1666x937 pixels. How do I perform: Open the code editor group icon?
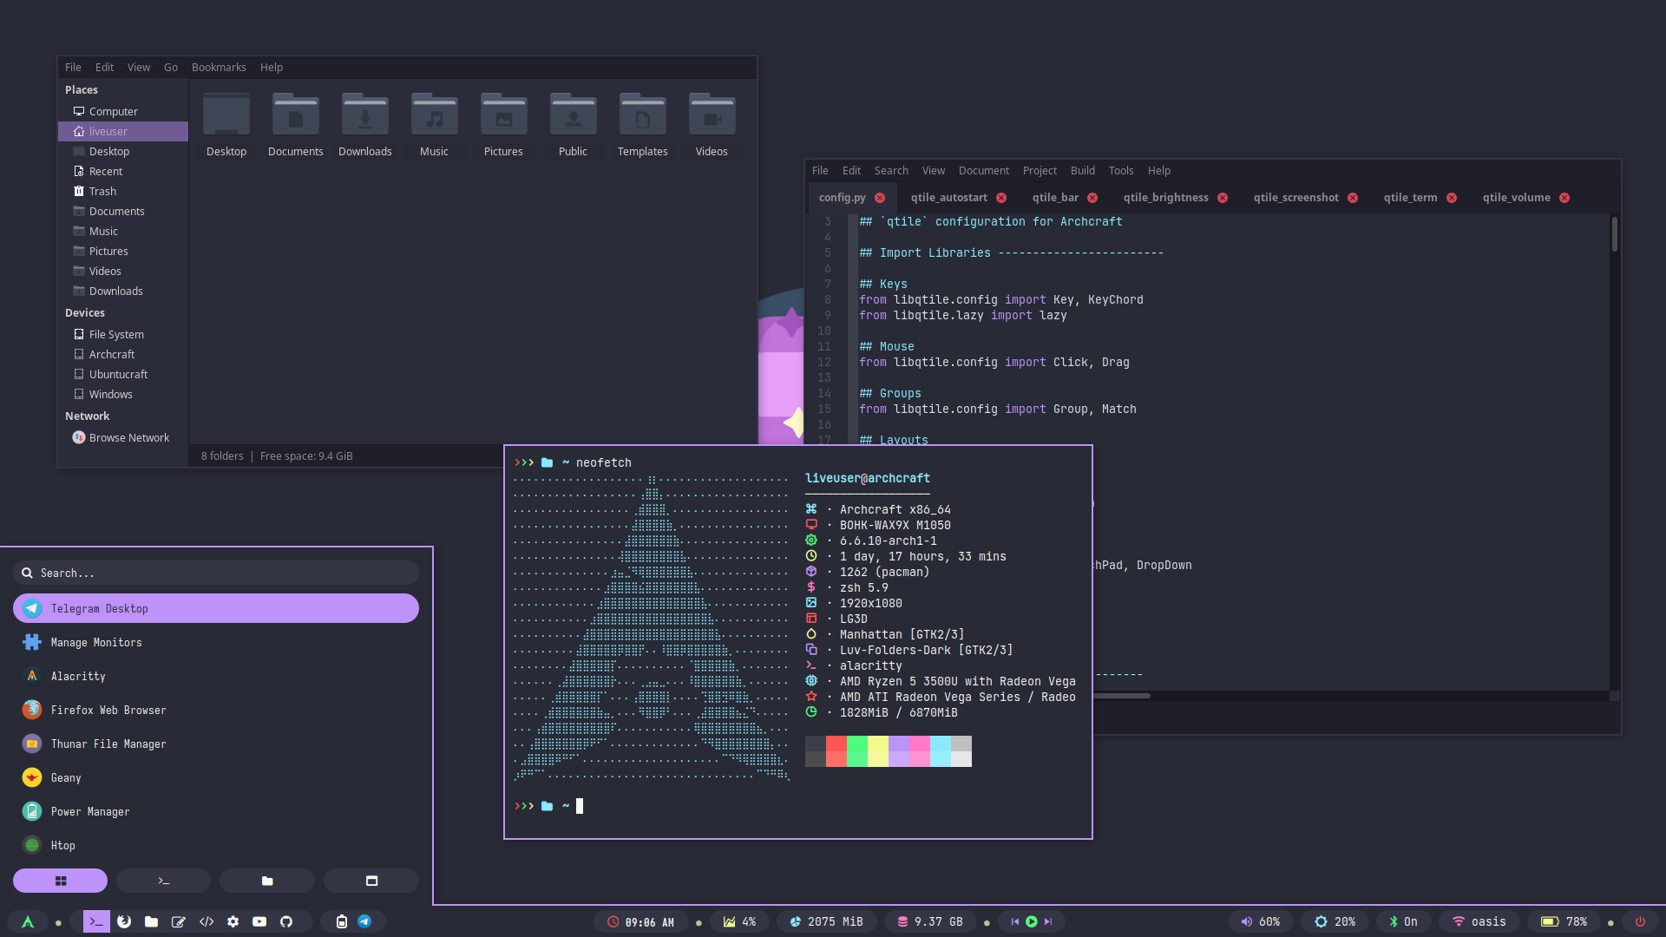pyautogui.click(x=206, y=921)
